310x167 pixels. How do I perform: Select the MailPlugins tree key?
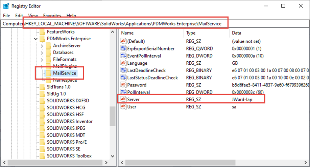click(65, 66)
